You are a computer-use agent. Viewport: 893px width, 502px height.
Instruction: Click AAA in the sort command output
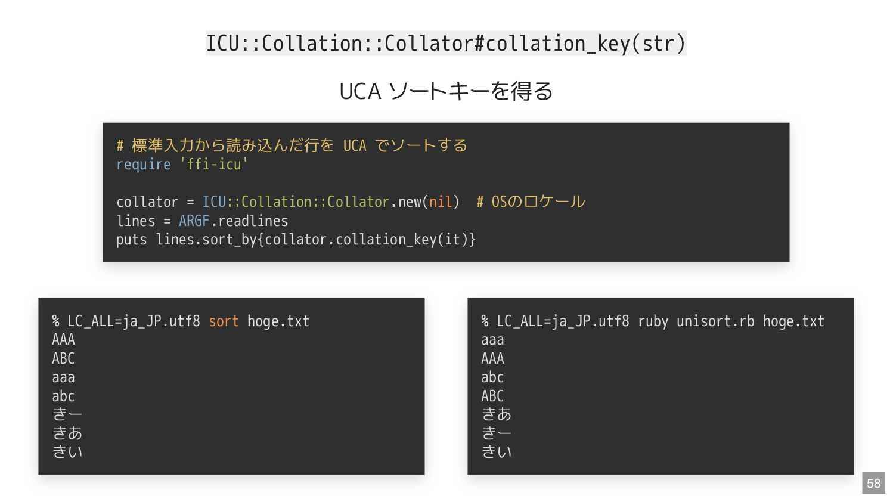pos(63,340)
